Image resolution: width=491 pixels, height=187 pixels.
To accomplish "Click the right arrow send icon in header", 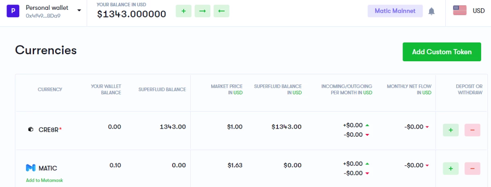I will coord(202,11).
